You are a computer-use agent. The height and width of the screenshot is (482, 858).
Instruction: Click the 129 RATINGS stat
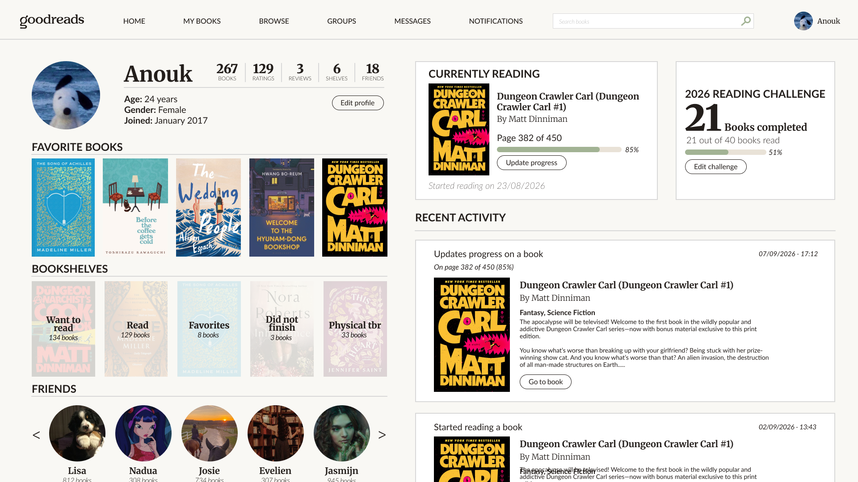[x=263, y=72]
